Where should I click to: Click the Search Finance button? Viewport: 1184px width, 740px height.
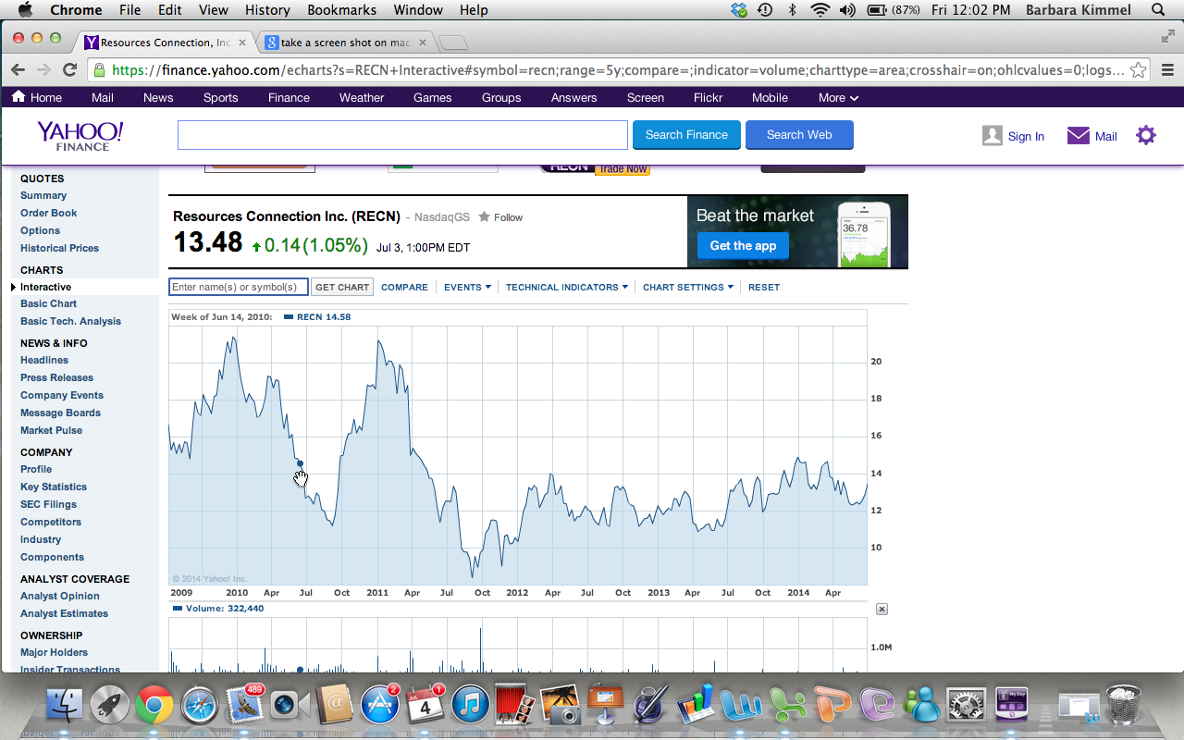pos(686,135)
